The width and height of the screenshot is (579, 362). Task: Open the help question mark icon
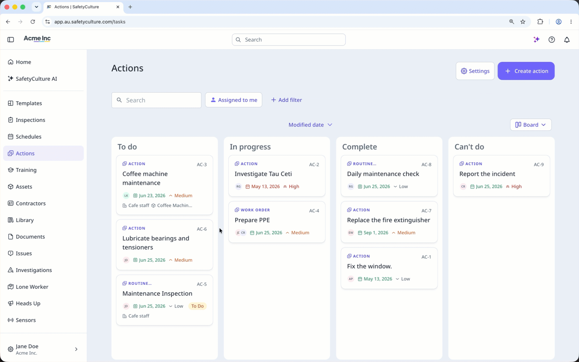click(552, 40)
